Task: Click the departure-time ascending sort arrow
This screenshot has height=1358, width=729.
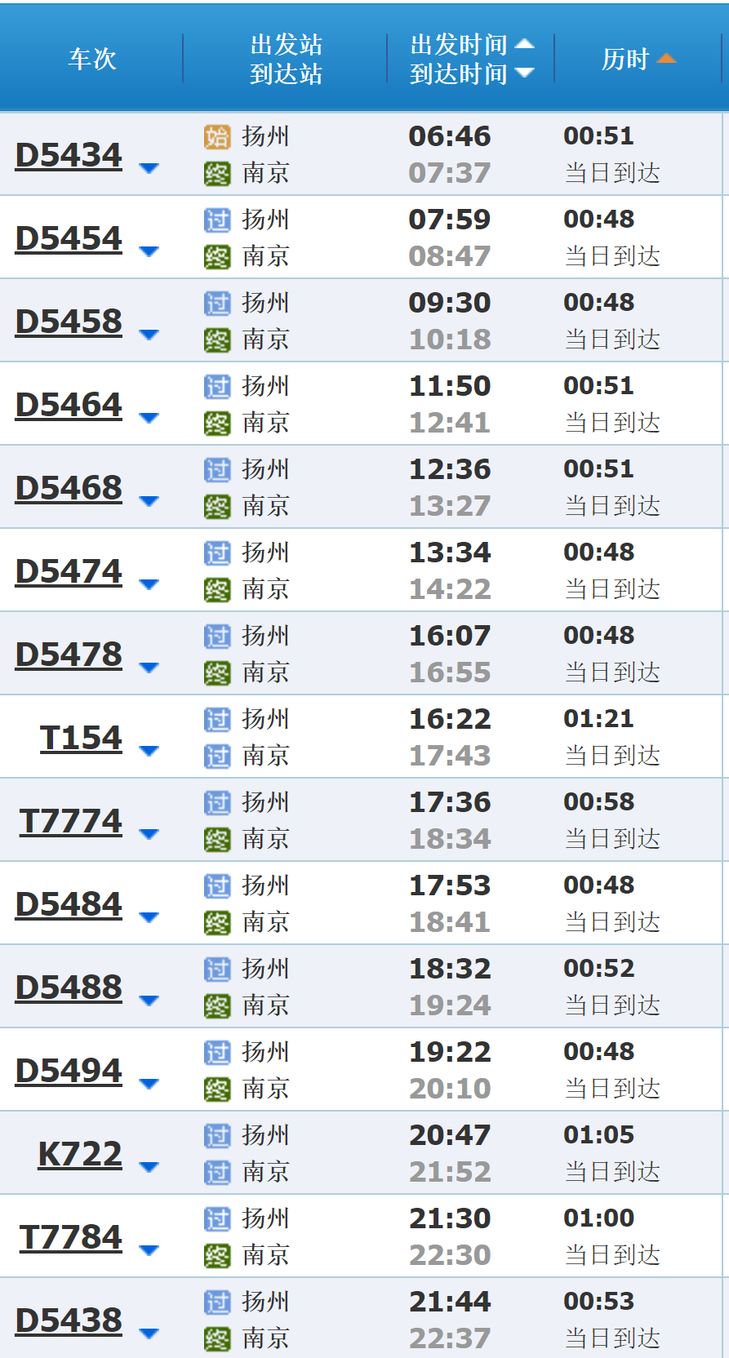Action: (525, 44)
